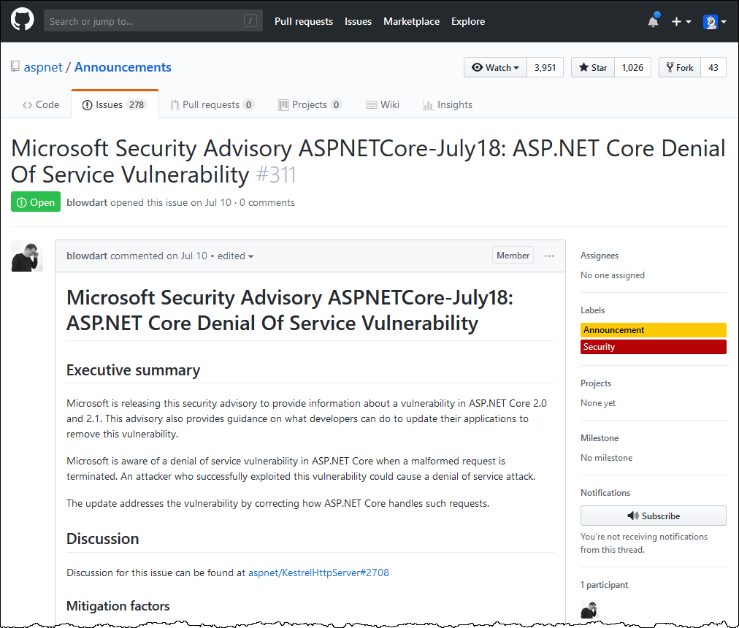Switch to the Issues tab
The height and width of the screenshot is (628, 739).
pos(115,104)
